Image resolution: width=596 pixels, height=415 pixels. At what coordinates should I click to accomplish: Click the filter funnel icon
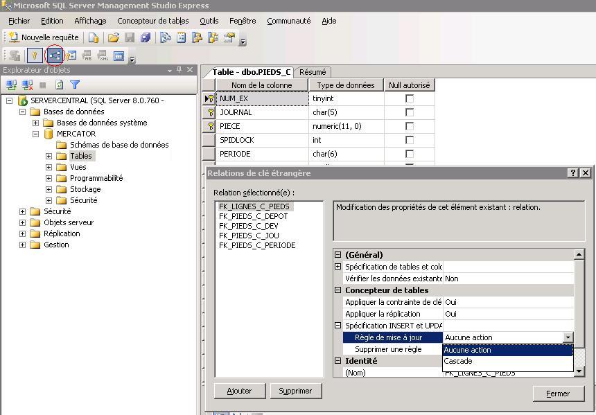point(75,85)
